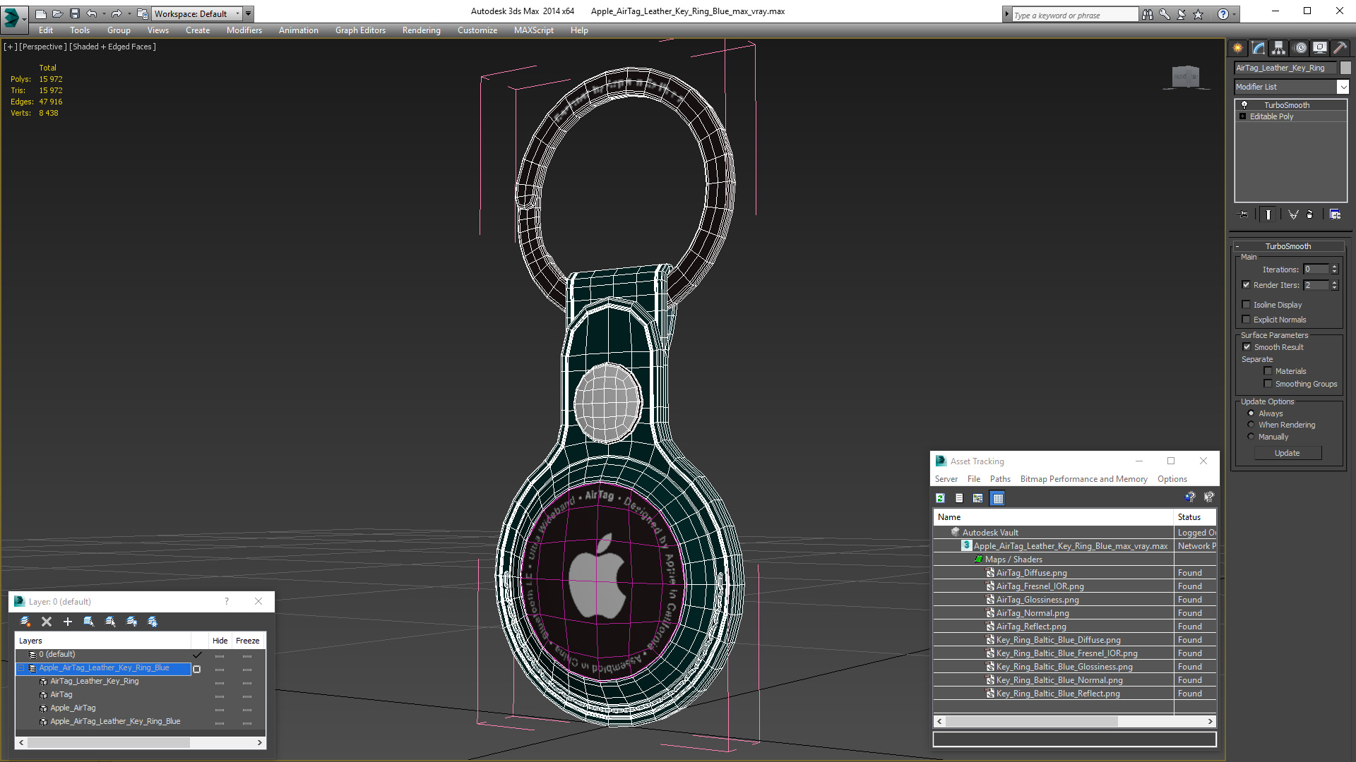Open the Graph Editors menu
The width and height of the screenshot is (1356, 762).
[x=360, y=30]
